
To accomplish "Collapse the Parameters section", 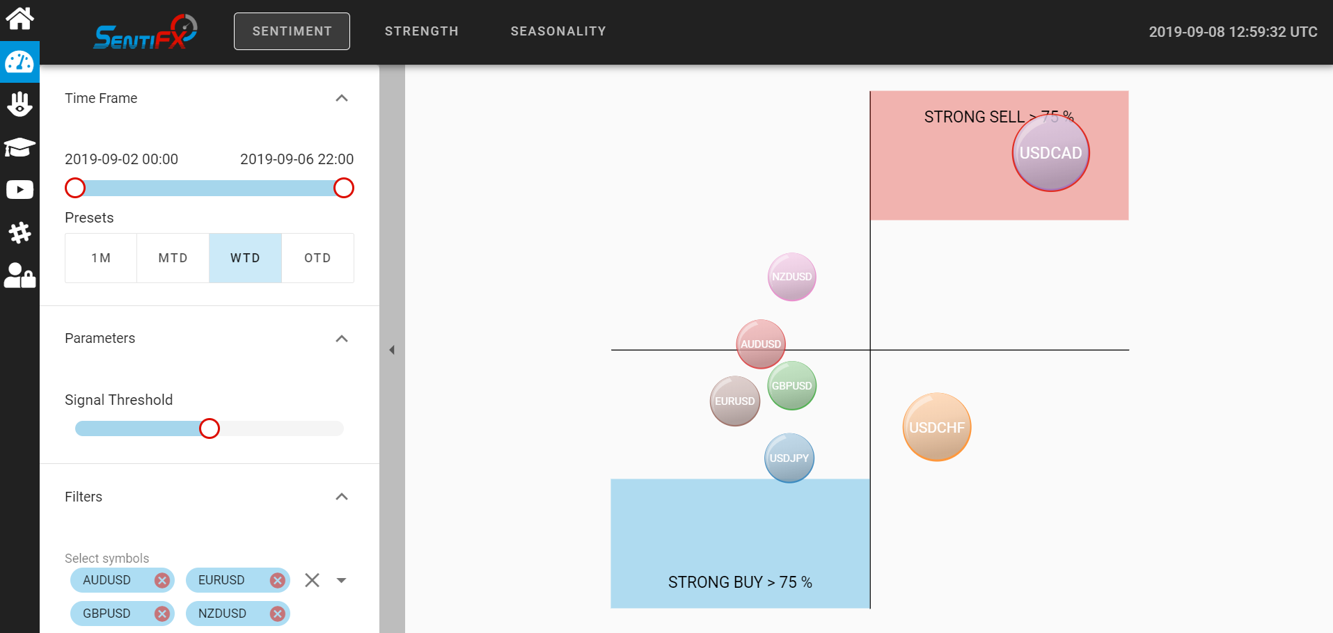I will click(x=342, y=339).
